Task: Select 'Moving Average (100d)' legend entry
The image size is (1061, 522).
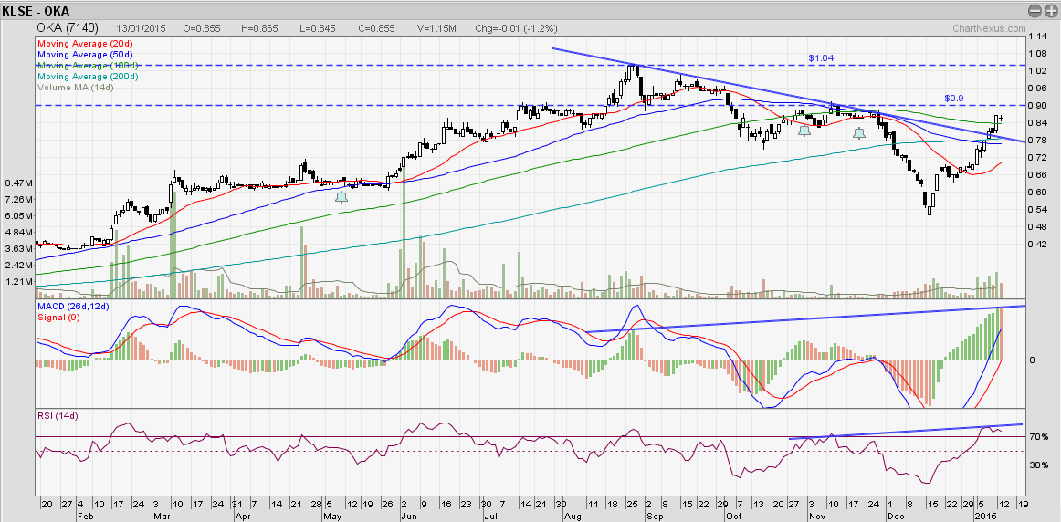Action: click(88, 66)
